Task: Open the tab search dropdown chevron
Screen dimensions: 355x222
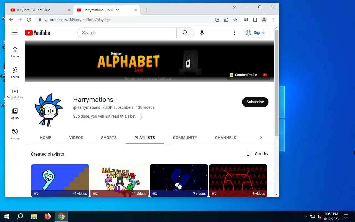Action: [x=234, y=7]
